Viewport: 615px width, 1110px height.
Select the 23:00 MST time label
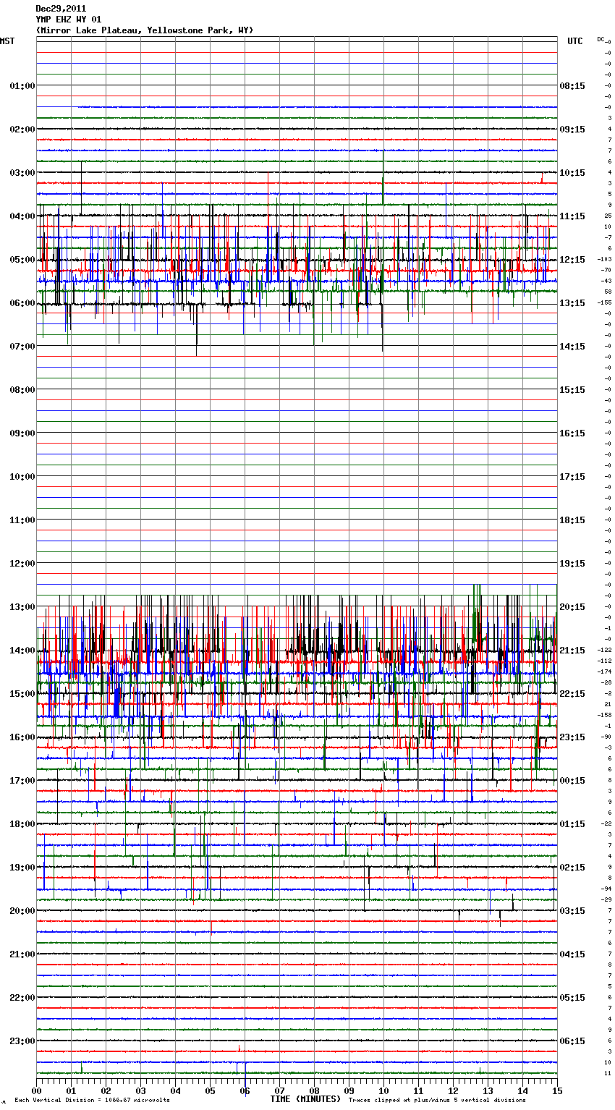22,1041
